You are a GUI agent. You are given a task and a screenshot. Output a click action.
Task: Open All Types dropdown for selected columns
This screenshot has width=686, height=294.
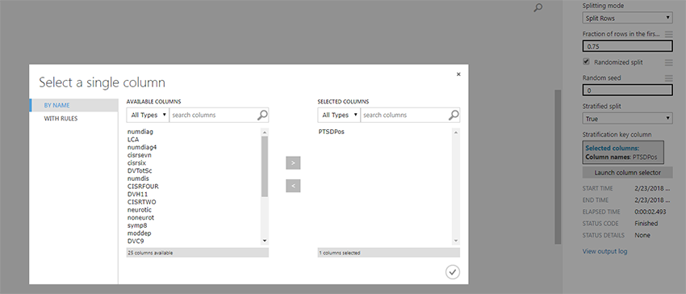pos(339,115)
